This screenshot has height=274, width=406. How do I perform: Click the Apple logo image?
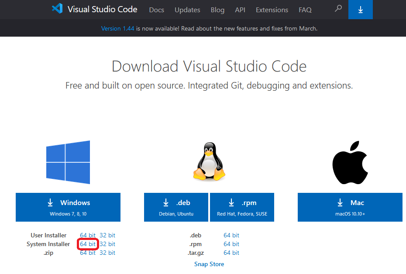point(350,162)
